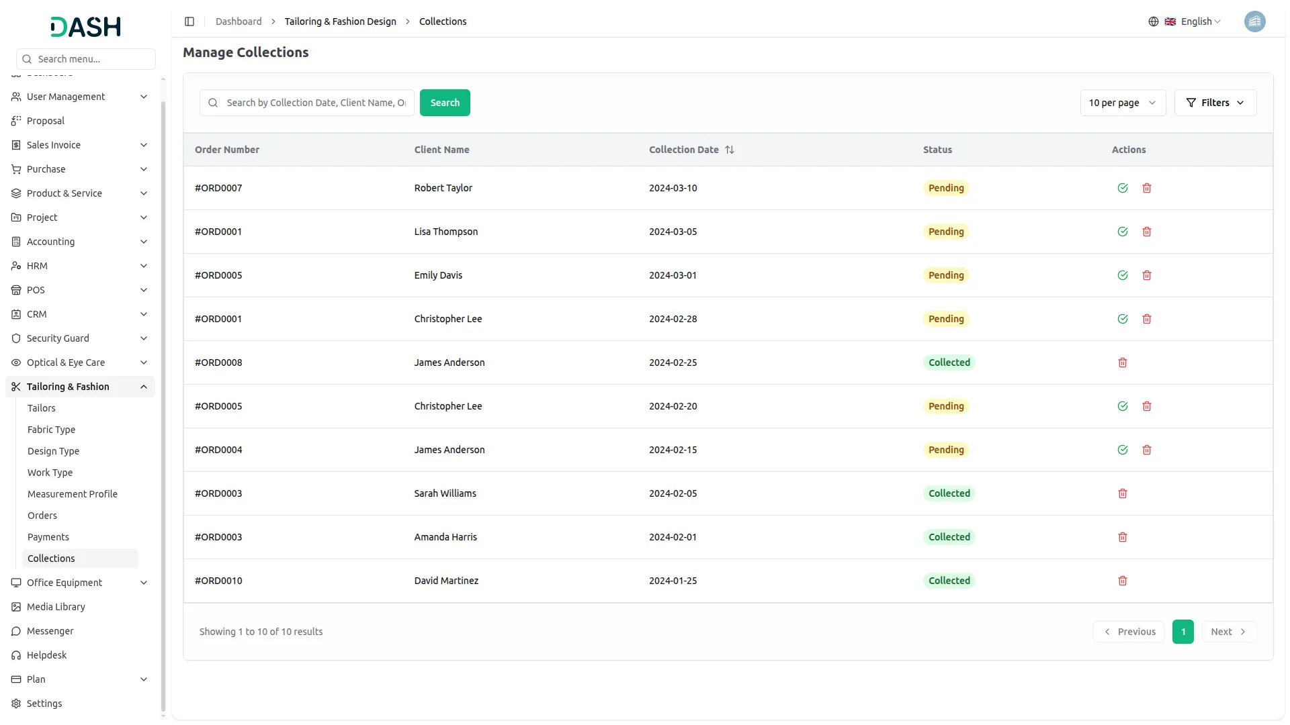This screenshot has width=1290, height=725.
Task: Go to Next page of results
Action: pyautogui.click(x=1229, y=632)
